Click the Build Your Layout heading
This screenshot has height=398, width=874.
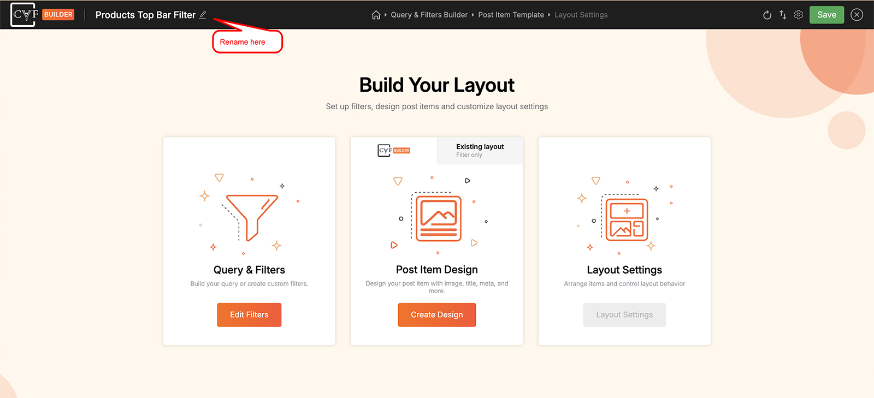[x=437, y=85]
